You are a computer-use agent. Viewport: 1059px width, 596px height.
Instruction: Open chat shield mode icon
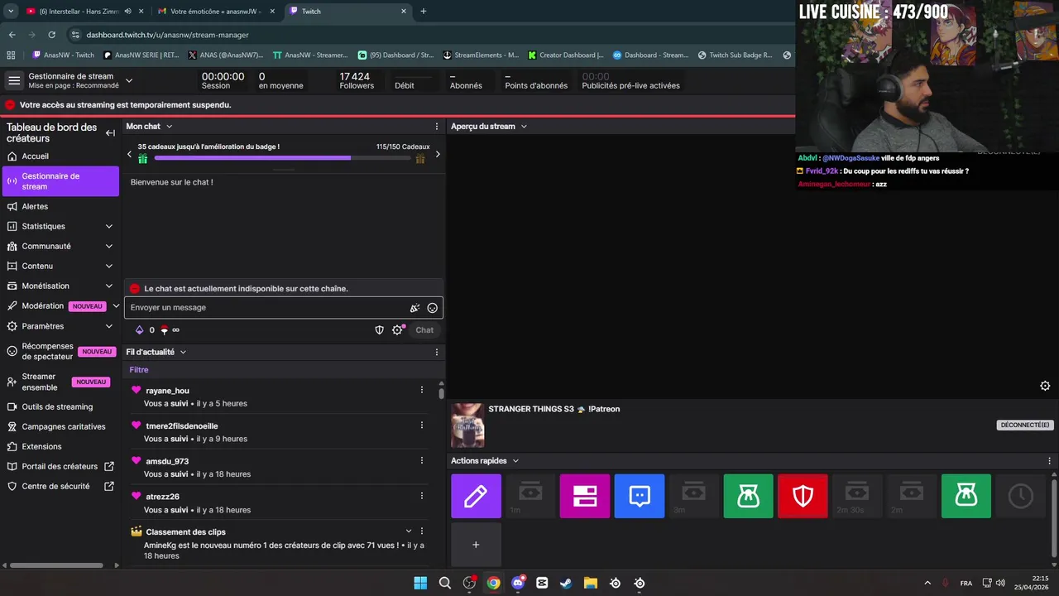click(380, 329)
